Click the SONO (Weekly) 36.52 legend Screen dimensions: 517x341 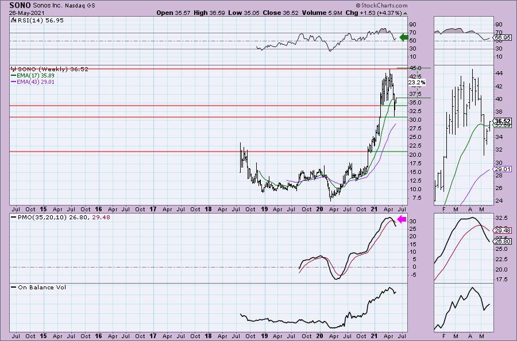(53, 69)
